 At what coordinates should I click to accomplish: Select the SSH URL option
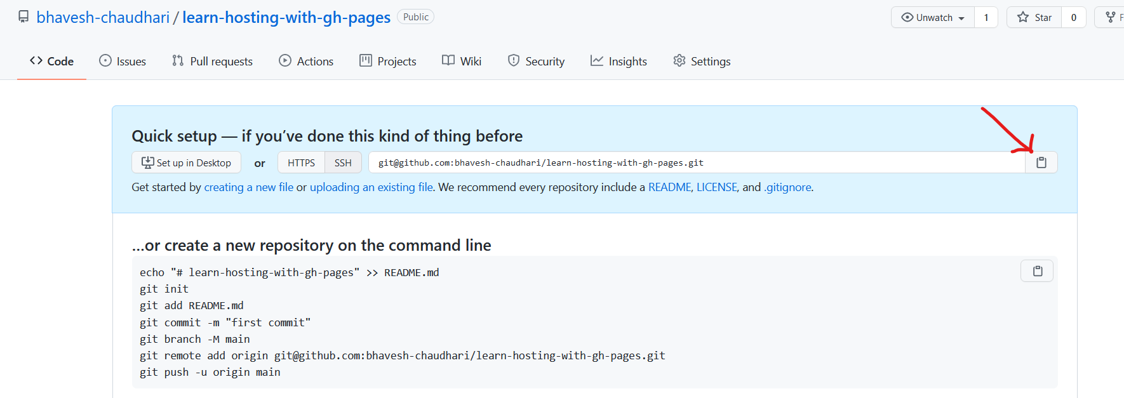[x=343, y=163]
